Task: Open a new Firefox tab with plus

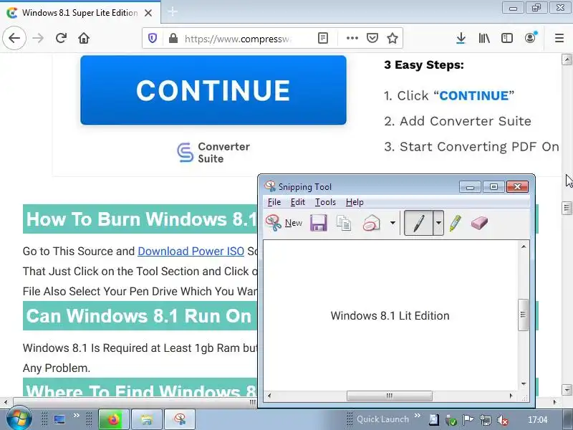Action: (x=173, y=12)
